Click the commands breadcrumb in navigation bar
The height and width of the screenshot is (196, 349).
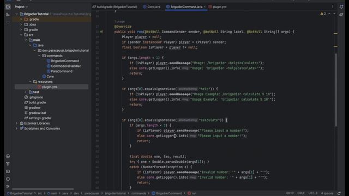139,193
